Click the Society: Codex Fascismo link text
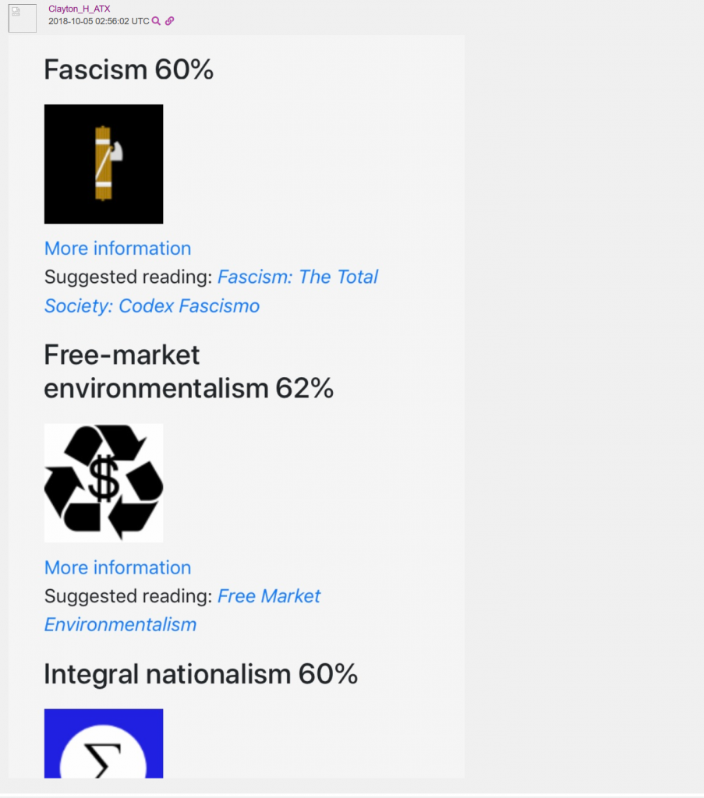Image resolution: width=704 pixels, height=798 pixels. (152, 305)
